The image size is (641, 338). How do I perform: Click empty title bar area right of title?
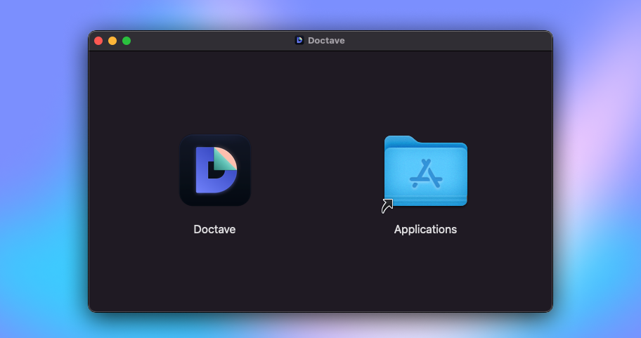(x=450, y=41)
